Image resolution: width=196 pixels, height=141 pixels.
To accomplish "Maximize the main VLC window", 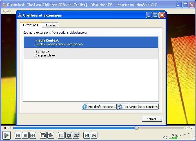I will (x=185, y=5).
